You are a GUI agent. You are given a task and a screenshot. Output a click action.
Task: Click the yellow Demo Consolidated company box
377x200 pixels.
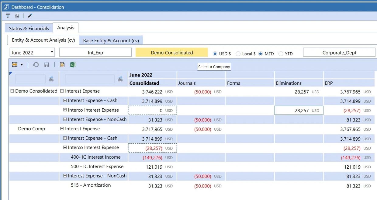[172, 52]
